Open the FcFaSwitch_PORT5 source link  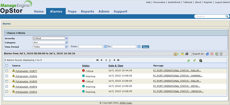pyautogui.click(x=26, y=82)
